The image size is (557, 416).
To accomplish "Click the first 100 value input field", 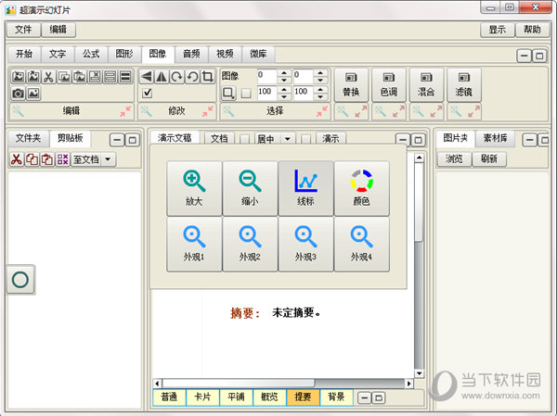I will pyautogui.click(x=266, y=93).
